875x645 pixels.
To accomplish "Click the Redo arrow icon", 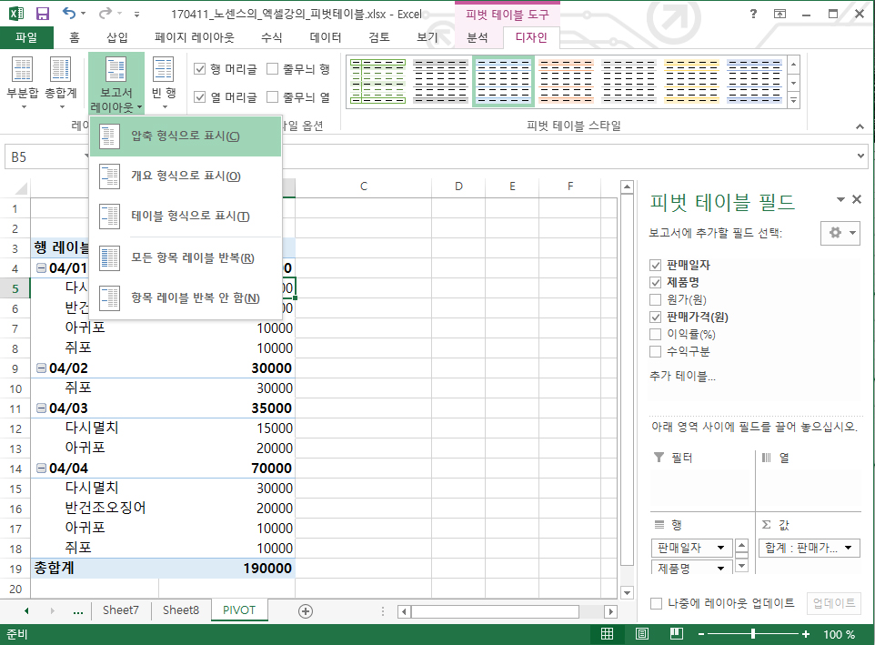I will [x=105, y=14].
